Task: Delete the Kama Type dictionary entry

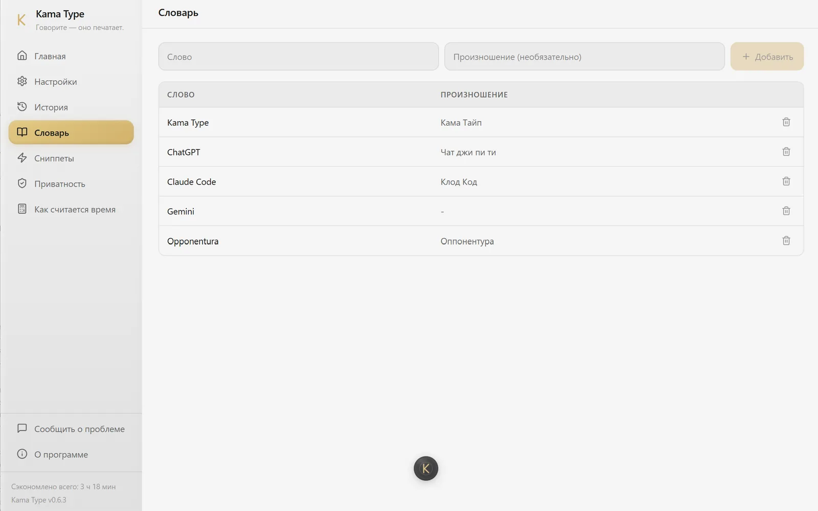Action: (x=786, y=122)
